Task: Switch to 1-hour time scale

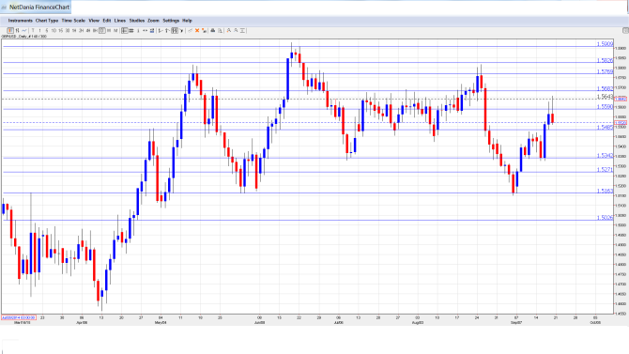Action: 74,30
